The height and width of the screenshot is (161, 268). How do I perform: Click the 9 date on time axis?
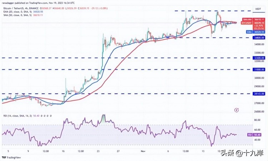tap(28, 151)
